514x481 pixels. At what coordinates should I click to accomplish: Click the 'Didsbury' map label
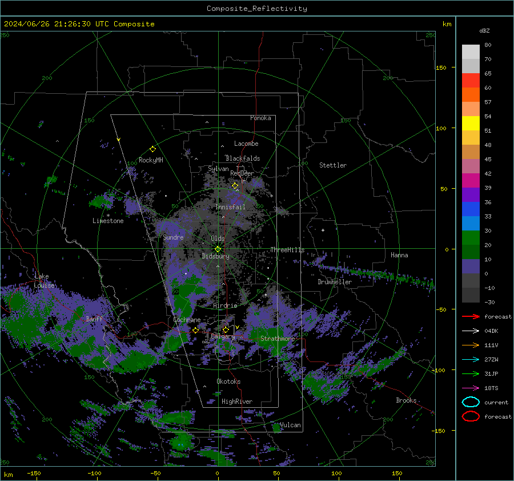[215, 256]
